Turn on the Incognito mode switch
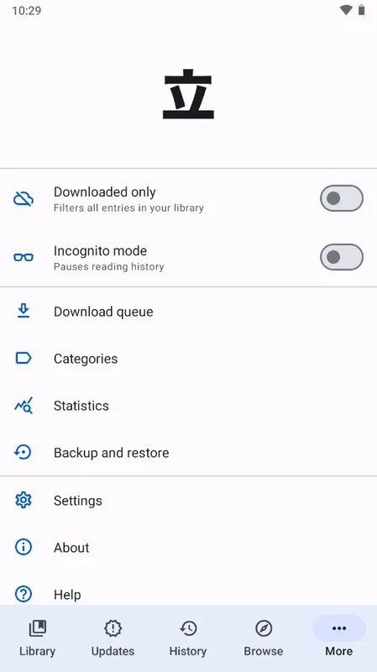377x672 pixels. [342, 257]
